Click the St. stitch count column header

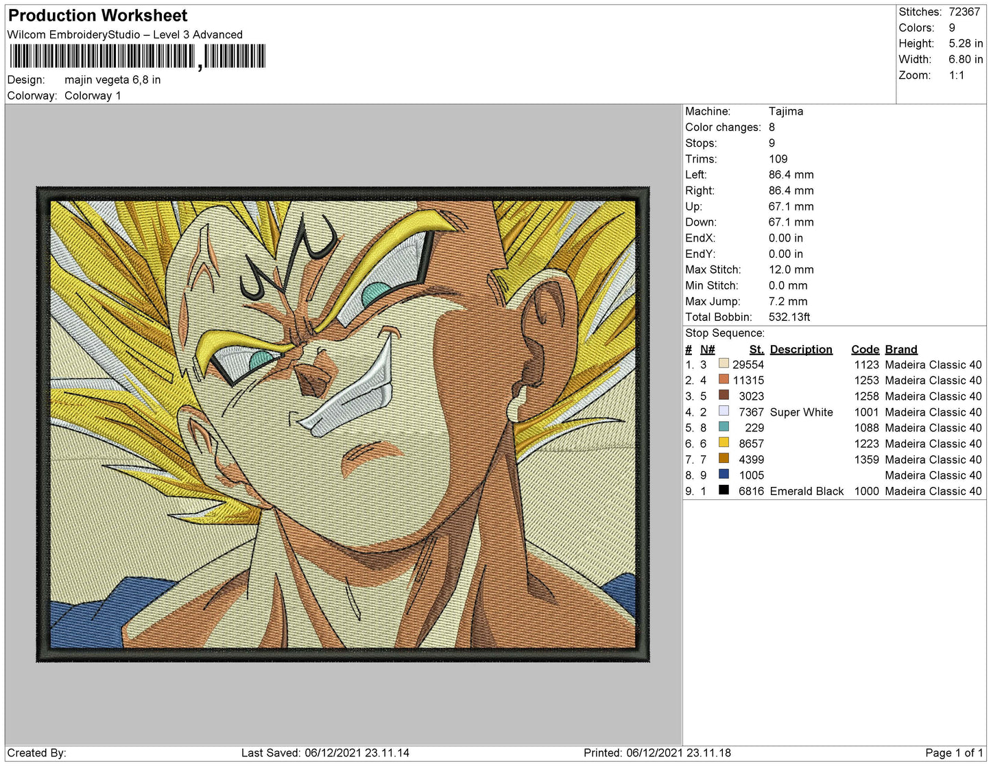756,349
